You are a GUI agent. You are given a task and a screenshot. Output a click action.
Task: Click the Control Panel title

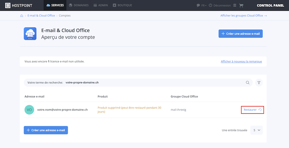(x=270, y=5)
